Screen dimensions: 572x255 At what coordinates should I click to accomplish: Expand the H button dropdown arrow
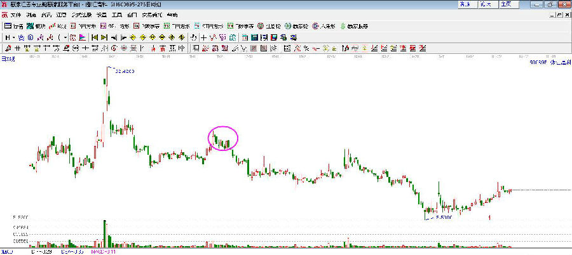click(x=13, y=37)
